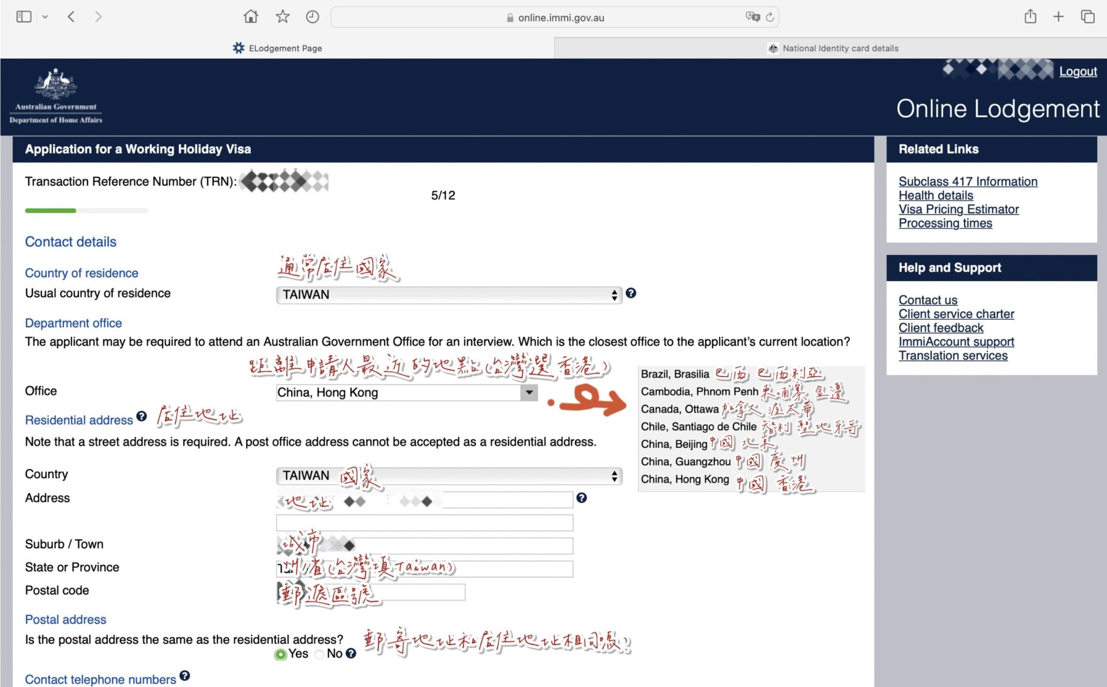1107x687 pixels.
Task: Select No for same postal address
Action: pos(319,654)
